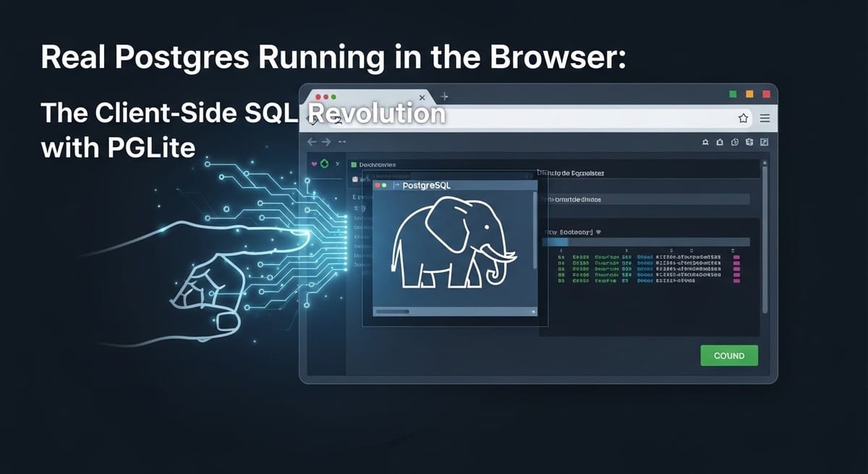This screenshot has height=474, width=868.
Task: Click the page's right-edge vertical scrollbar
Action: tap(765, 235)
